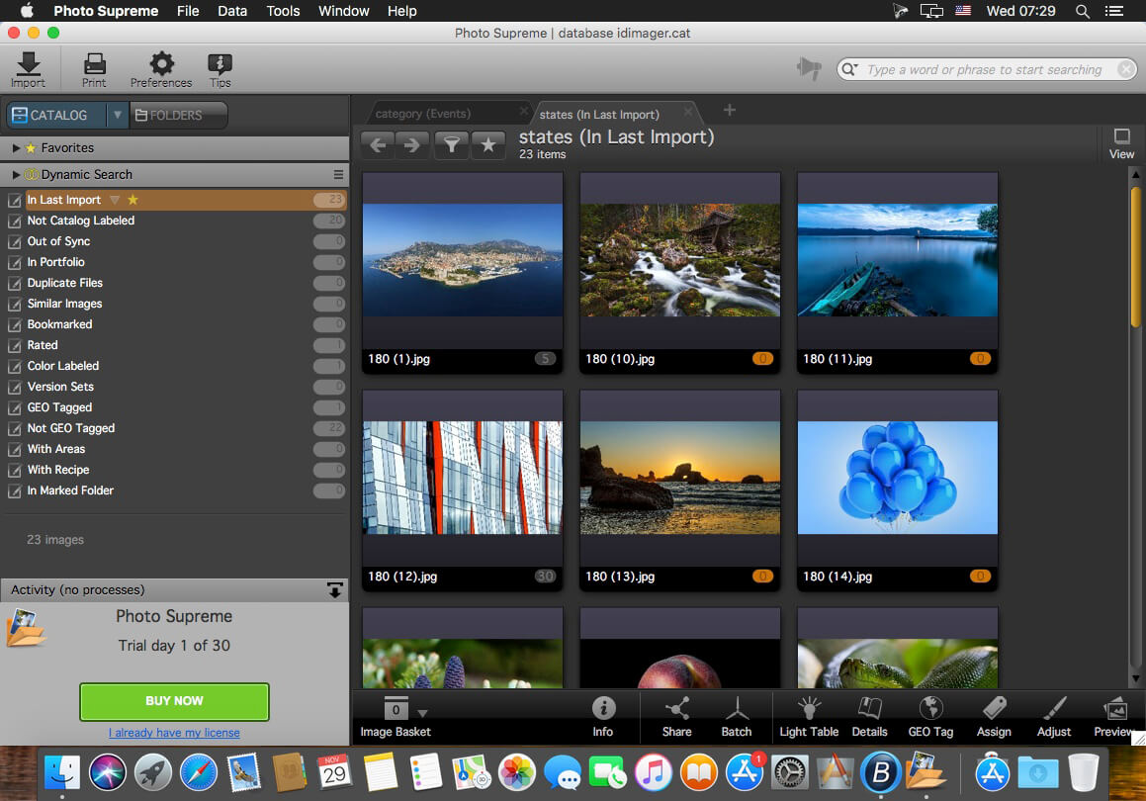Click the thumbnail vertical scrollbar handle
Image resolution: width=1146 pixels, height=801 pixels.
point(1135,256)
